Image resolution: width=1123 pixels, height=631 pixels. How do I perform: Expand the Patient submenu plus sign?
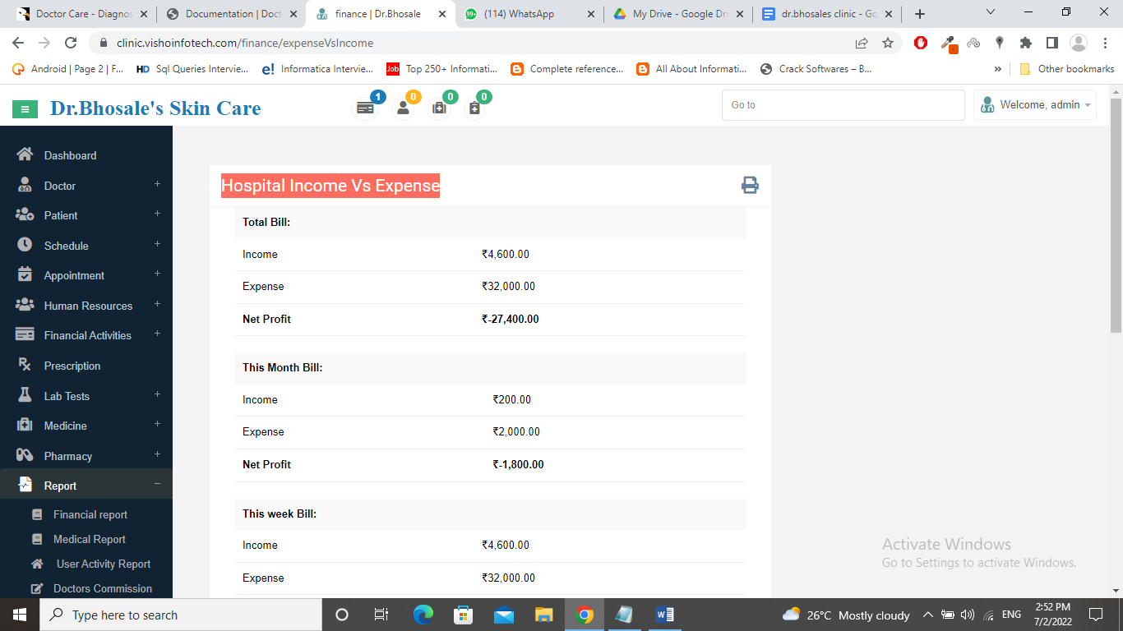pyautogui.click(x=157, y=214)
